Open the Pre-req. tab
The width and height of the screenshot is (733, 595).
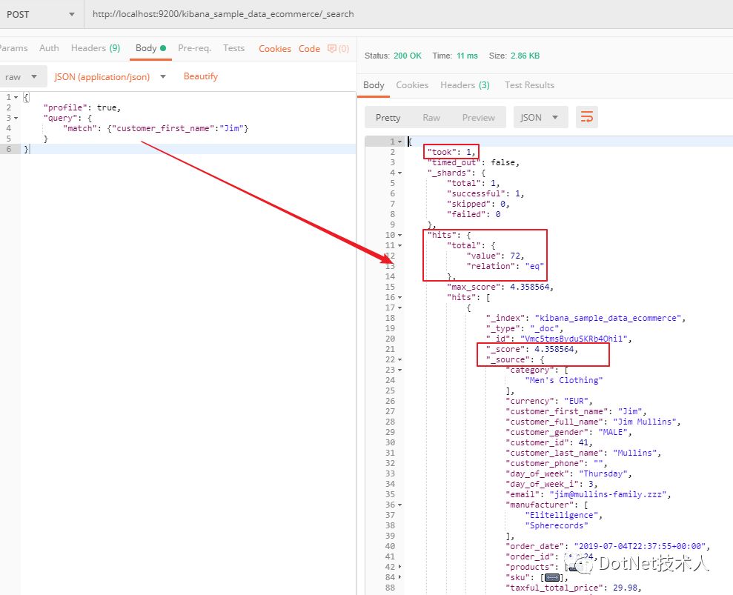click(194, 48)
